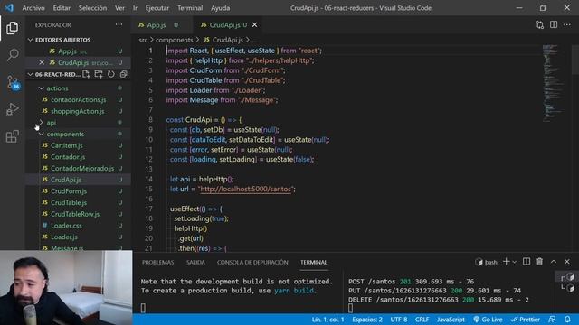Open the Explorer view in activity bar
Image resolution: width=579 pixels, height=325 pixels.
12,28
